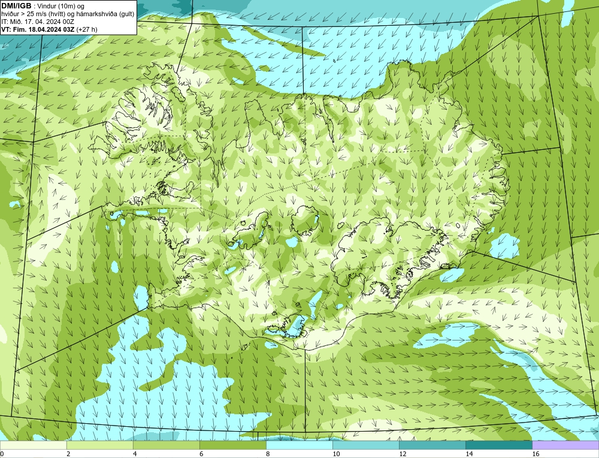Click the 0-2 m/s palest legend swatch
599x458 pixels.
tap(33, 445)
